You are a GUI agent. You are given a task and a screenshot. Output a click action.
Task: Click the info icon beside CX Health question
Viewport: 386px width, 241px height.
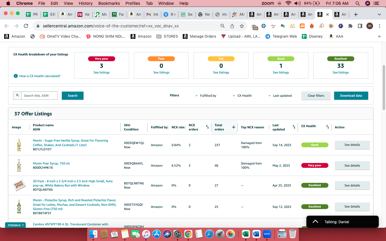16,76
